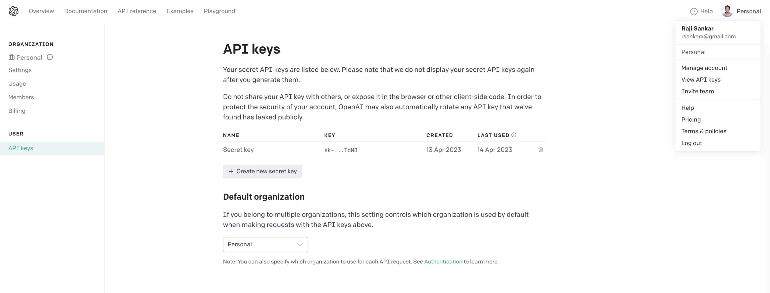Open Terms & policies from the menu
Image resolution: width=770 pixels, height=293 pixels.
tap(704, 131)
